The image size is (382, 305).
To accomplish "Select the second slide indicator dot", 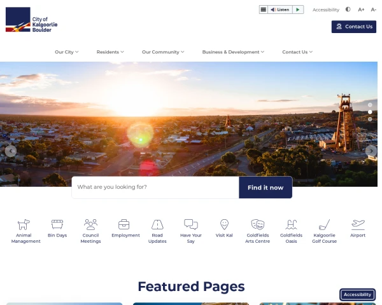I will pos(370,112).
